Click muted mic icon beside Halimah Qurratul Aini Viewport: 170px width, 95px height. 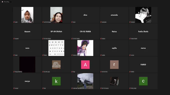click(x=72, y=88)
